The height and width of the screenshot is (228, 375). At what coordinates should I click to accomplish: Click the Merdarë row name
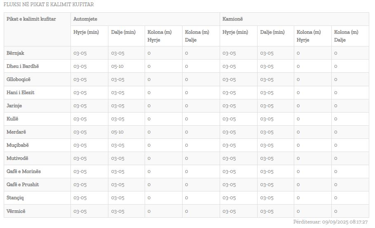coord(16,132)
